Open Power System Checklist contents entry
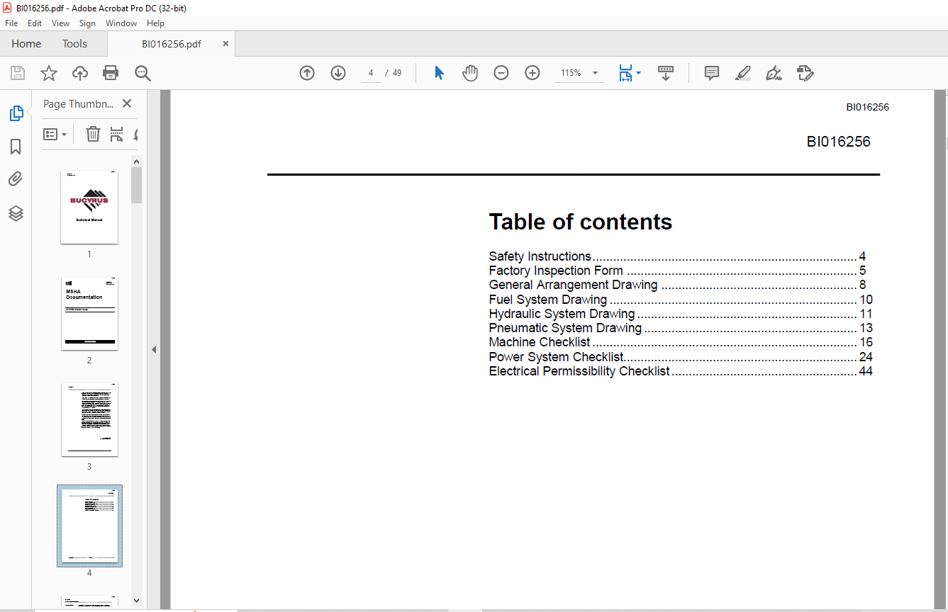Screen dimensions: 948x612 click(681, 357)
